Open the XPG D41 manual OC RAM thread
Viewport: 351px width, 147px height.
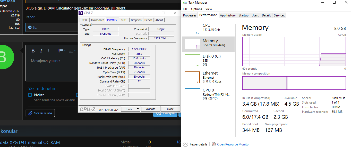pos(30,142)
